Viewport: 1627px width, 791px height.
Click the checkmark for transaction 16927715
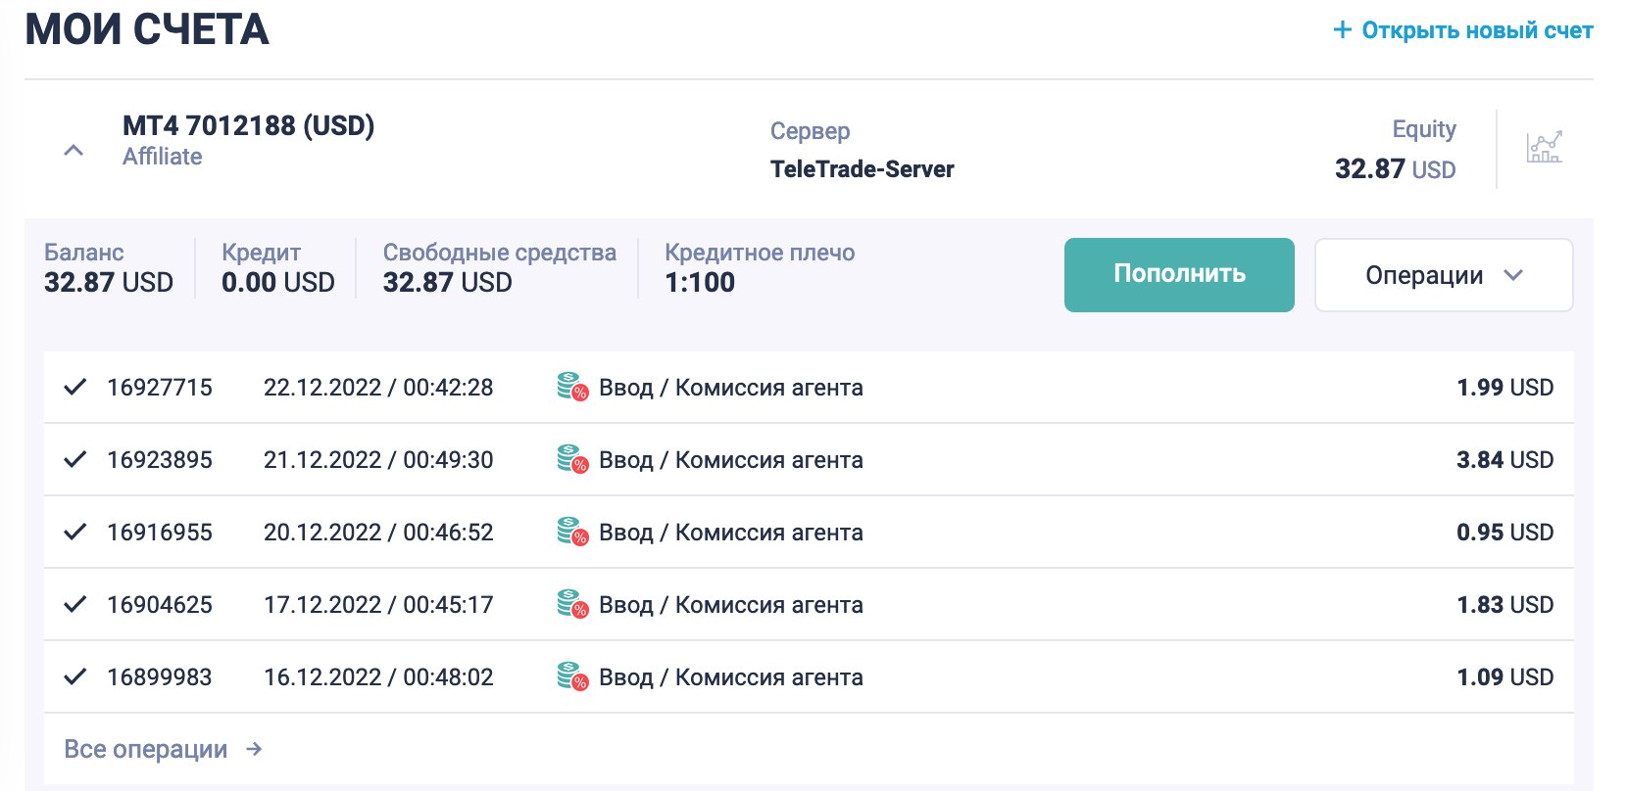tap(75, 387)
